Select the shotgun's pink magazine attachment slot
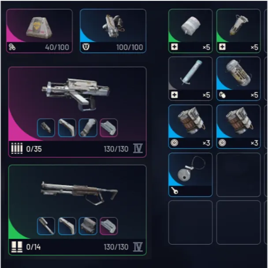Screen dimensions: 268x268 [109, 226]
